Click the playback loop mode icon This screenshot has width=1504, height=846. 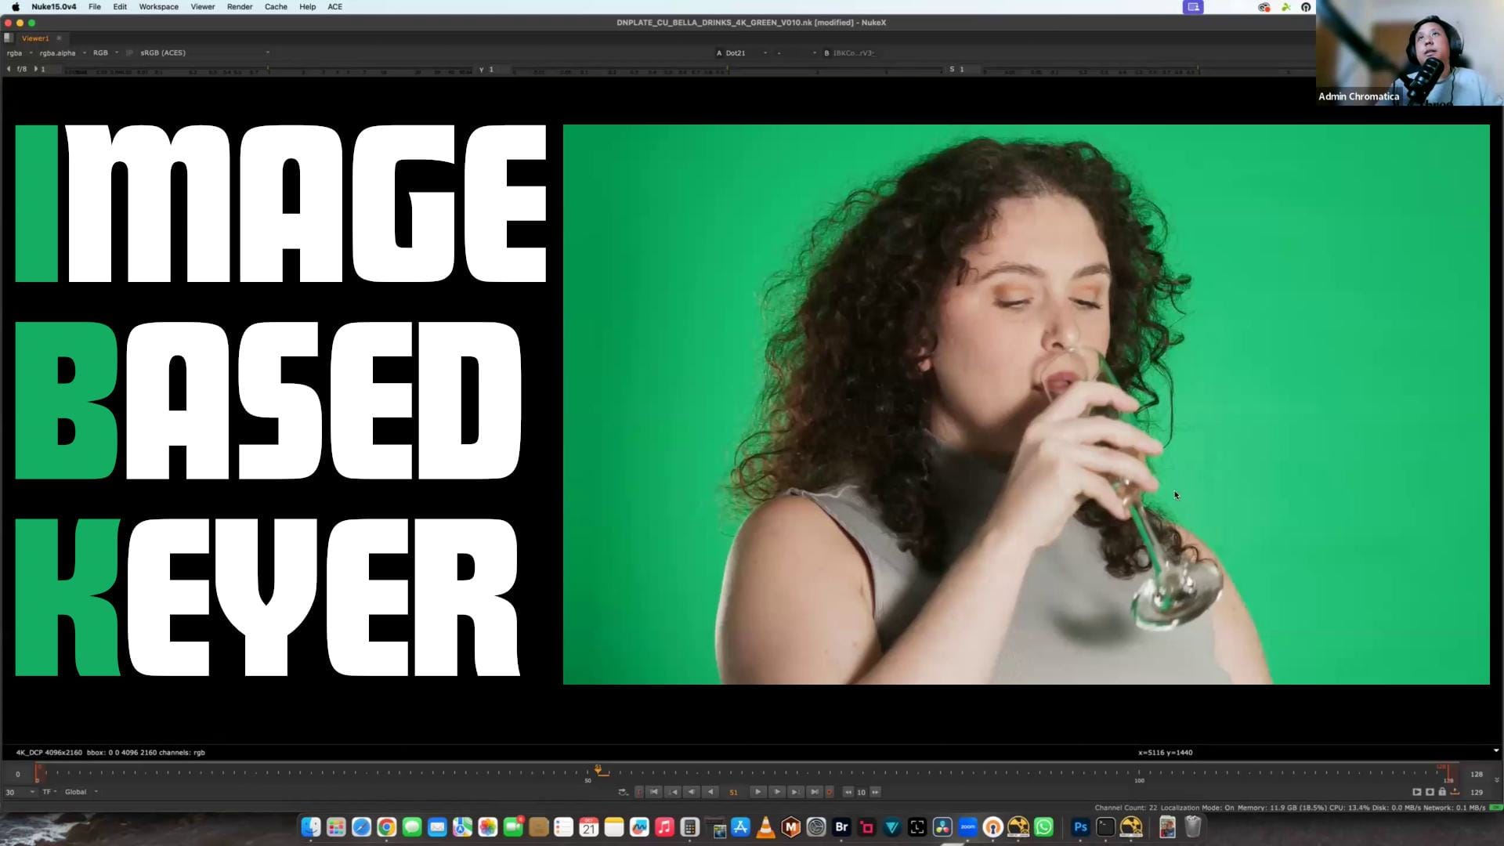tap(623, 792)
